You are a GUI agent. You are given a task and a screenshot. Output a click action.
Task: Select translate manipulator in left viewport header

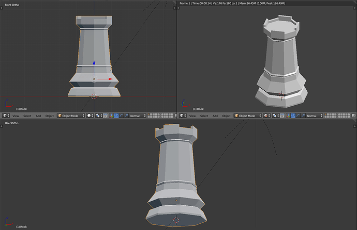116,116
